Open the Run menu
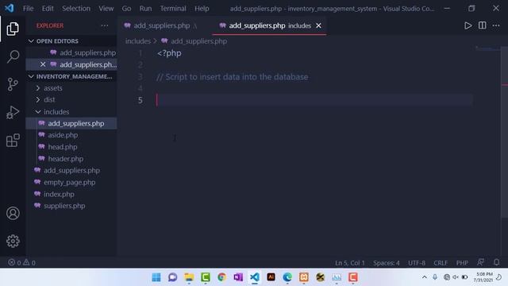Screen dimensions: 508x286 [145, 9]
